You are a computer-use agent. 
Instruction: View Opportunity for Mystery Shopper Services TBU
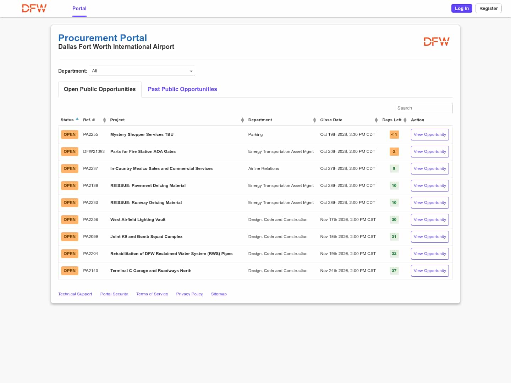pyautogui.click(x=430, y=135)
